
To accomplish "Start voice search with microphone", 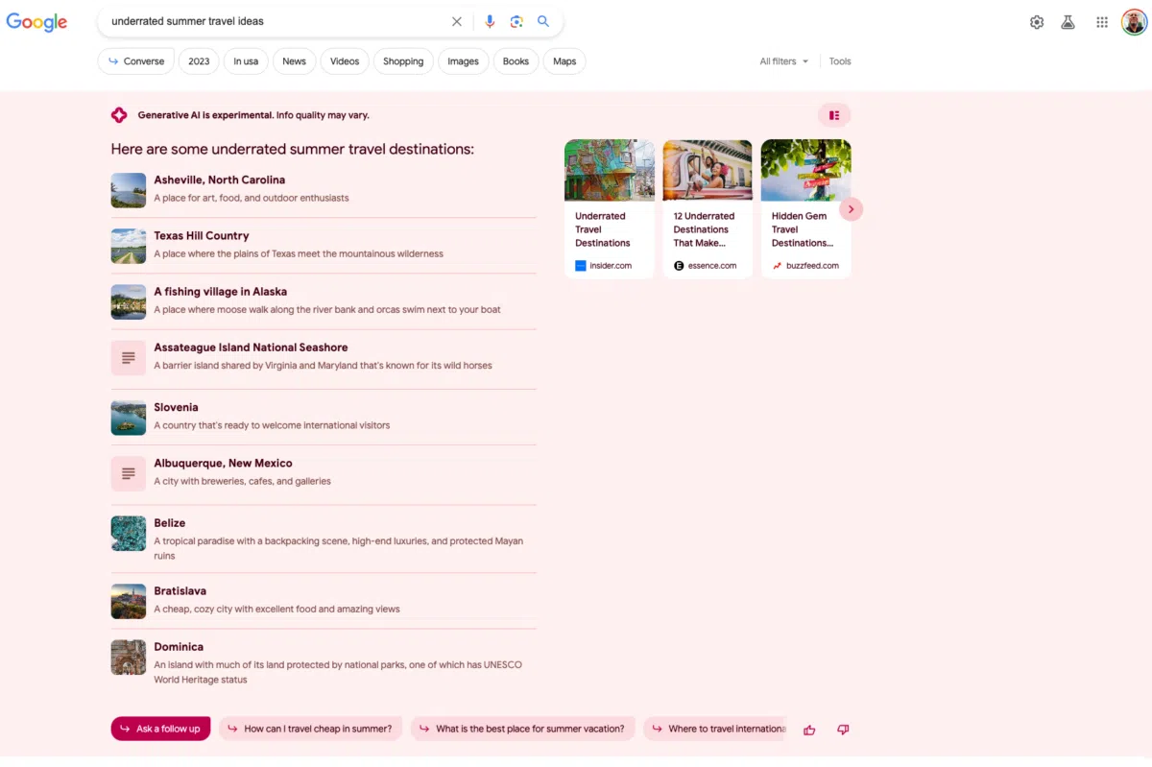I will (x=490, y=21).
